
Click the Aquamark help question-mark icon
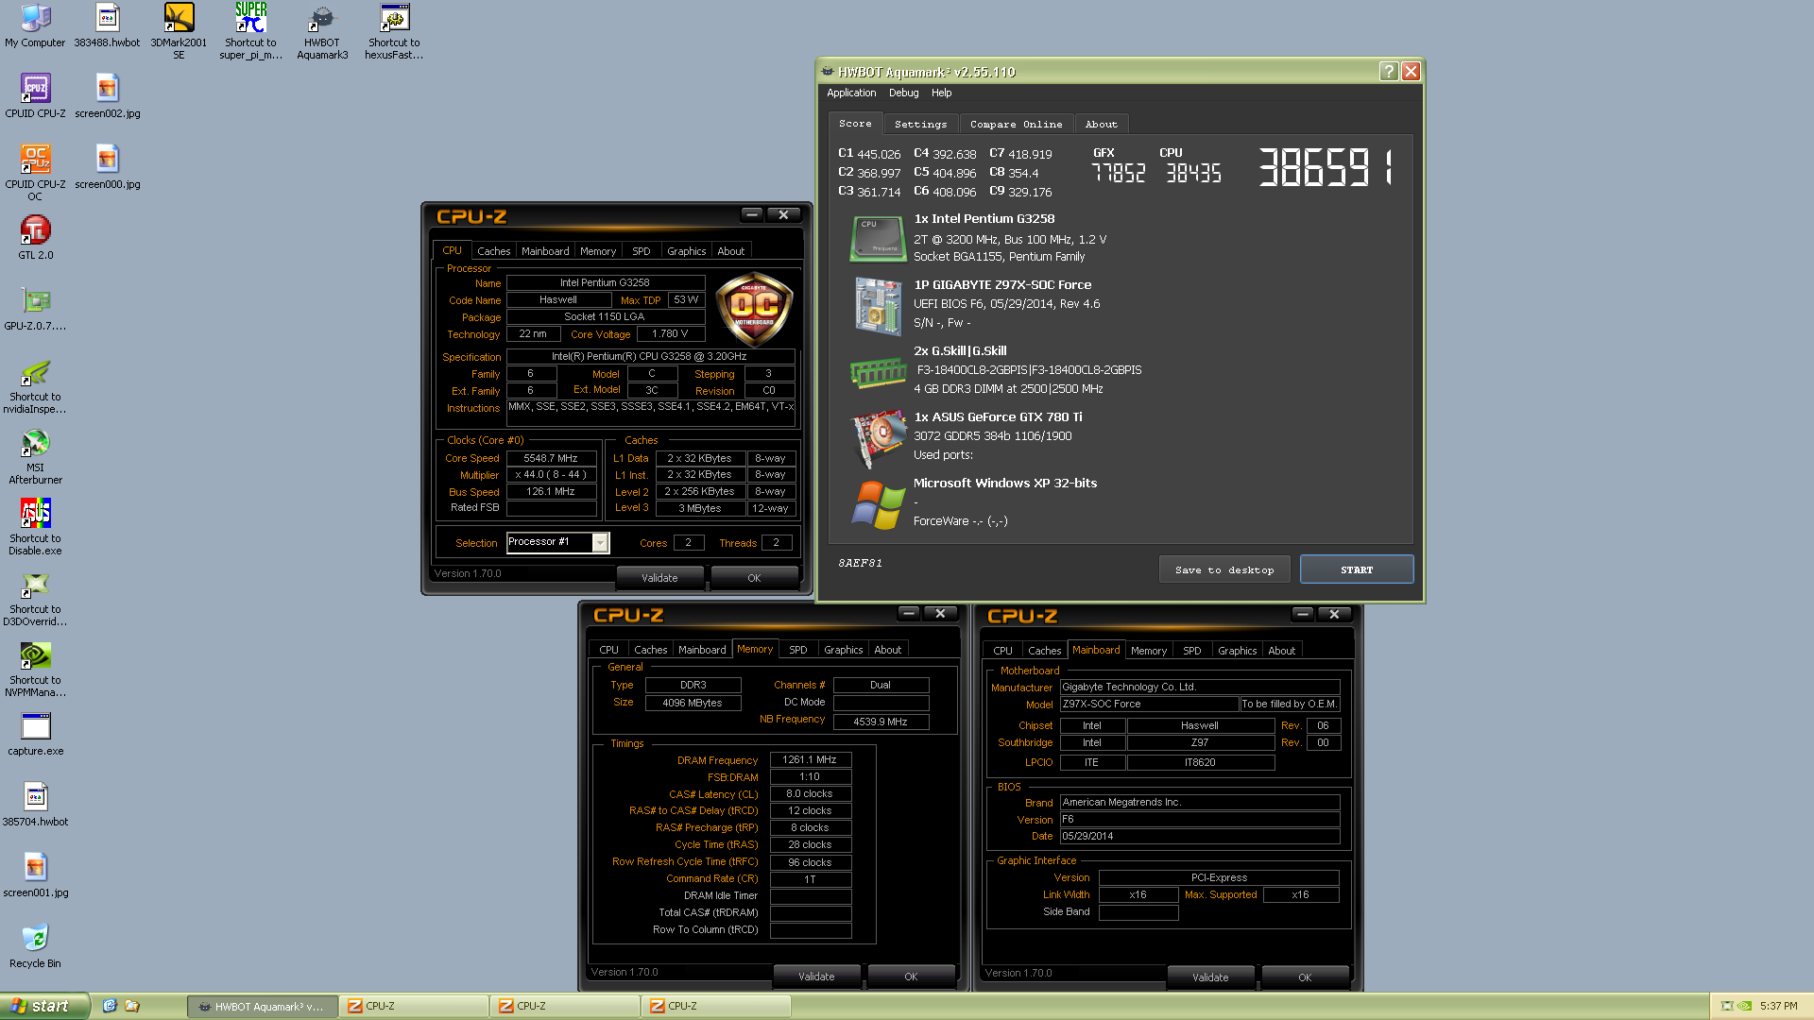(1388, 72)
